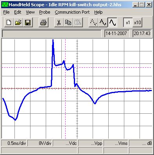Print the scope trace
The image size is (154, 155).
(43, 23)
